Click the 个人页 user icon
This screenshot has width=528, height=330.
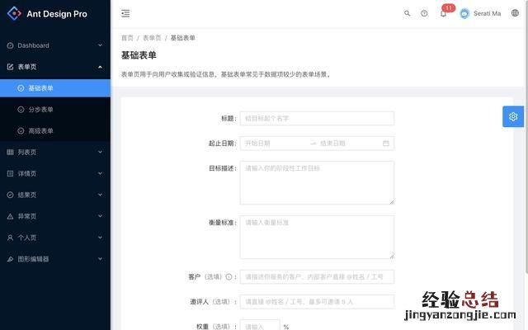[10, 238]
